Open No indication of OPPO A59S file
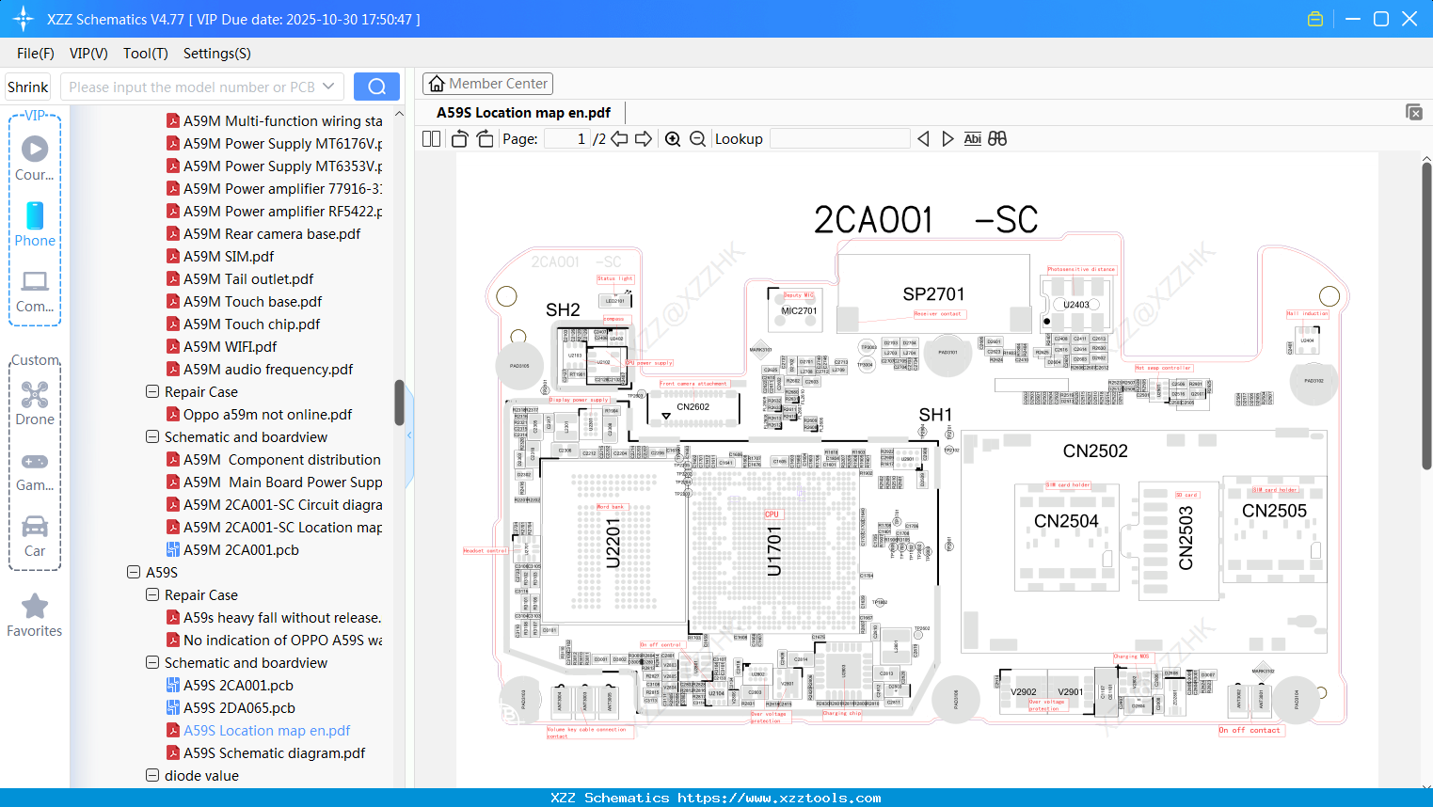 pos(283,640)
